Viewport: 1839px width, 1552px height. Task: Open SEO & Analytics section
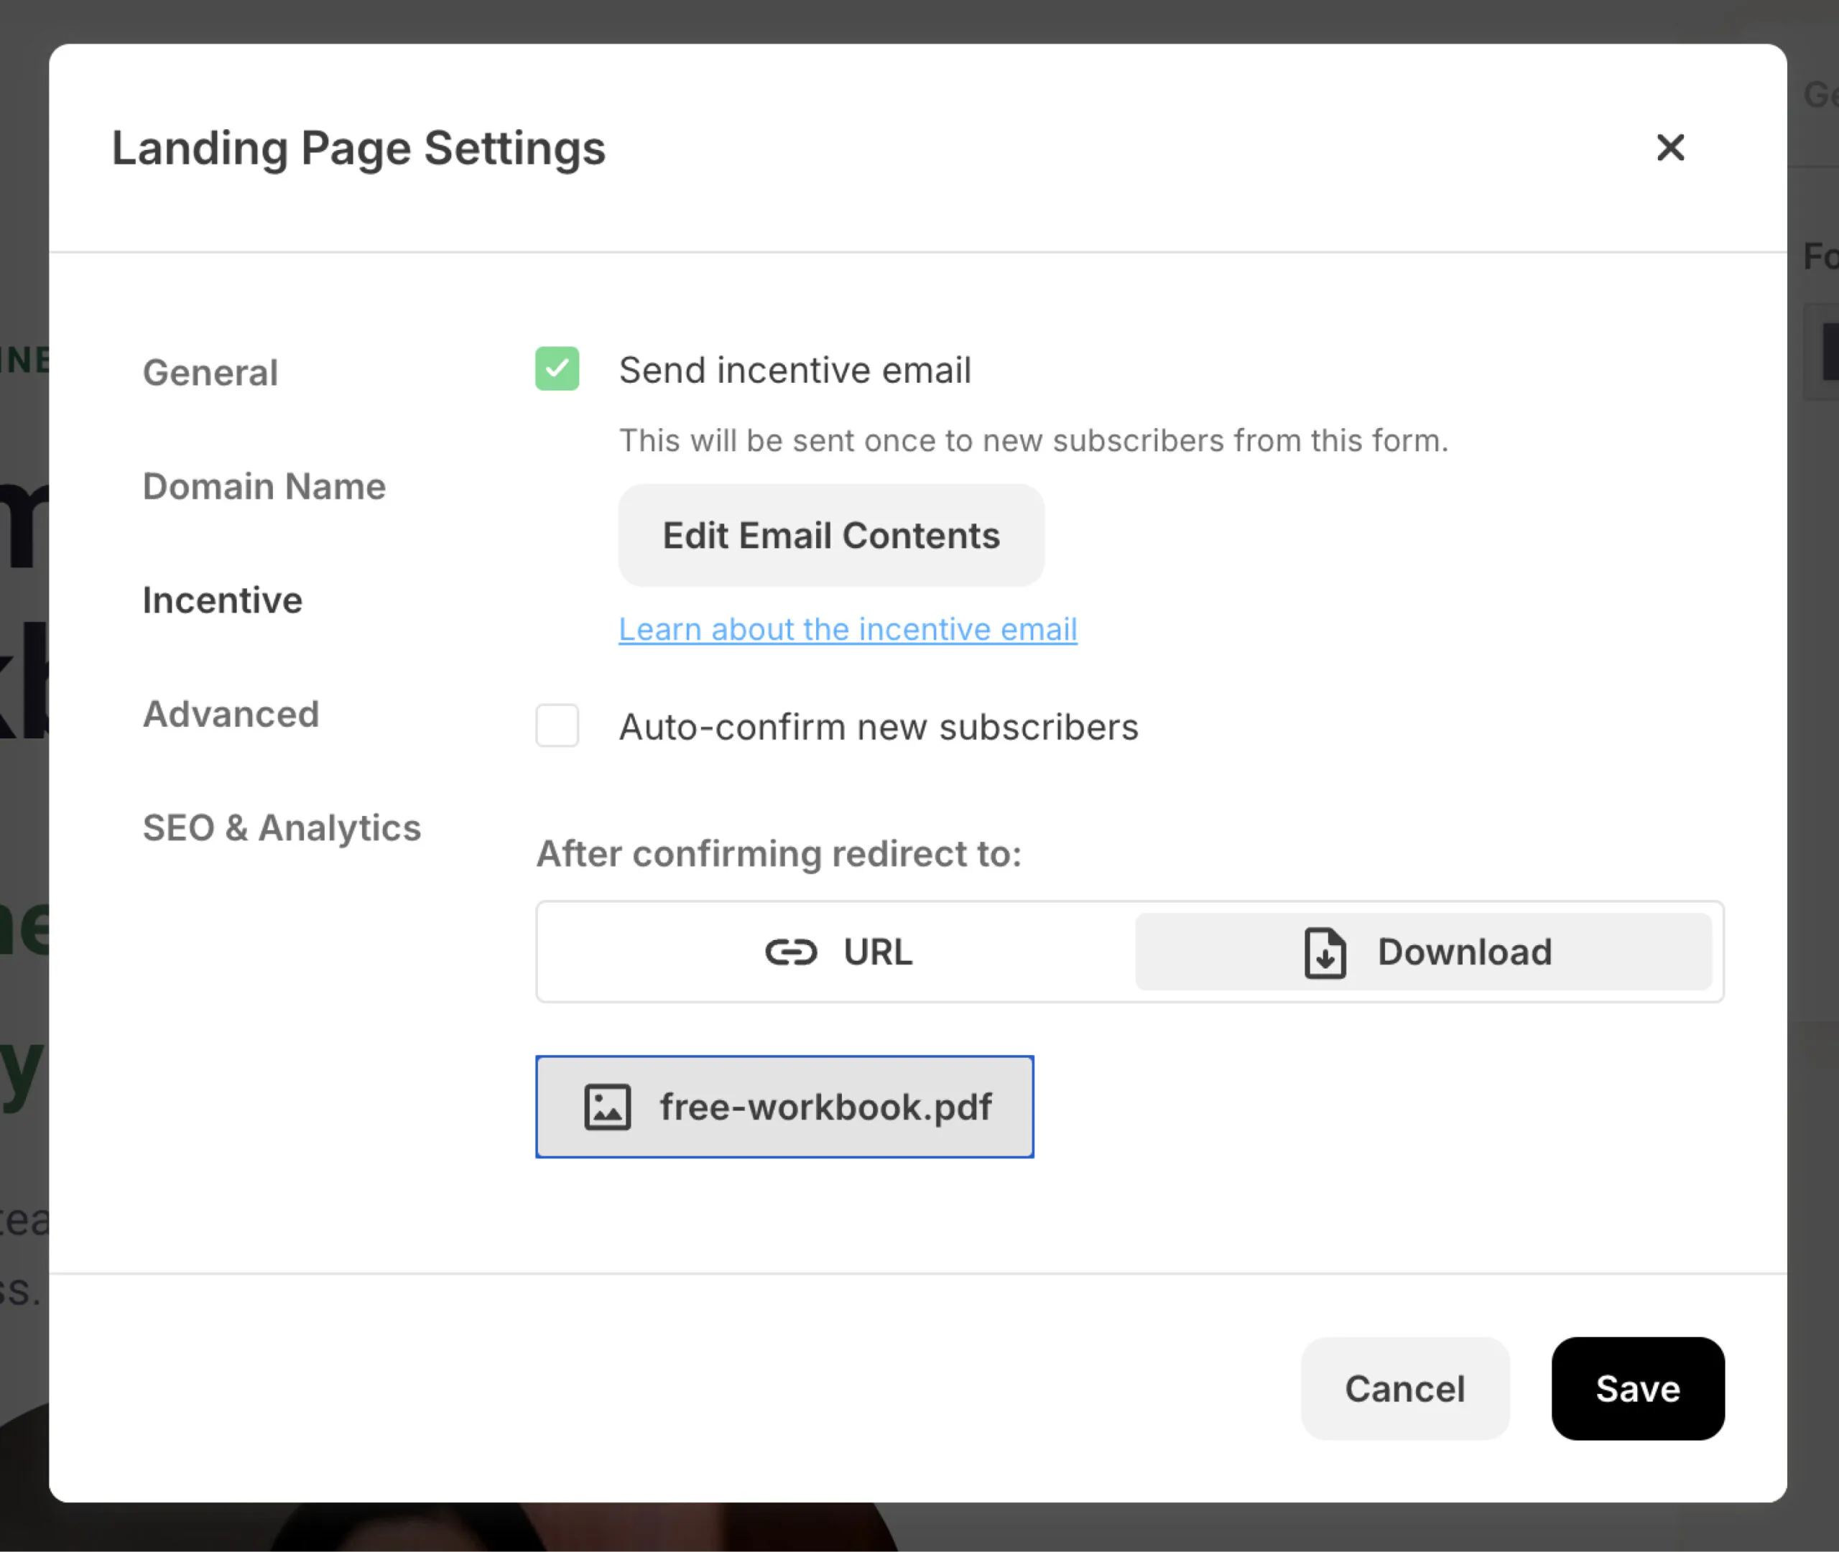click(x=282, y=828)
